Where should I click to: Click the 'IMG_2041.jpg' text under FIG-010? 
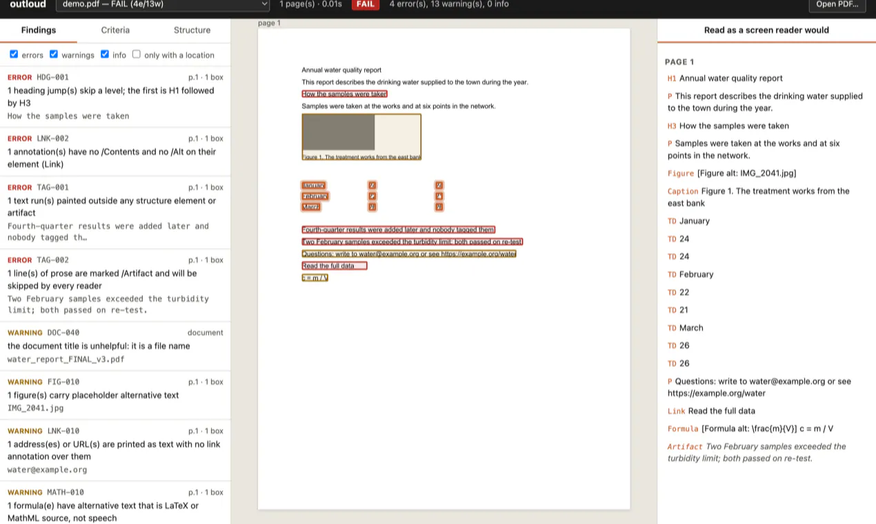35,408
